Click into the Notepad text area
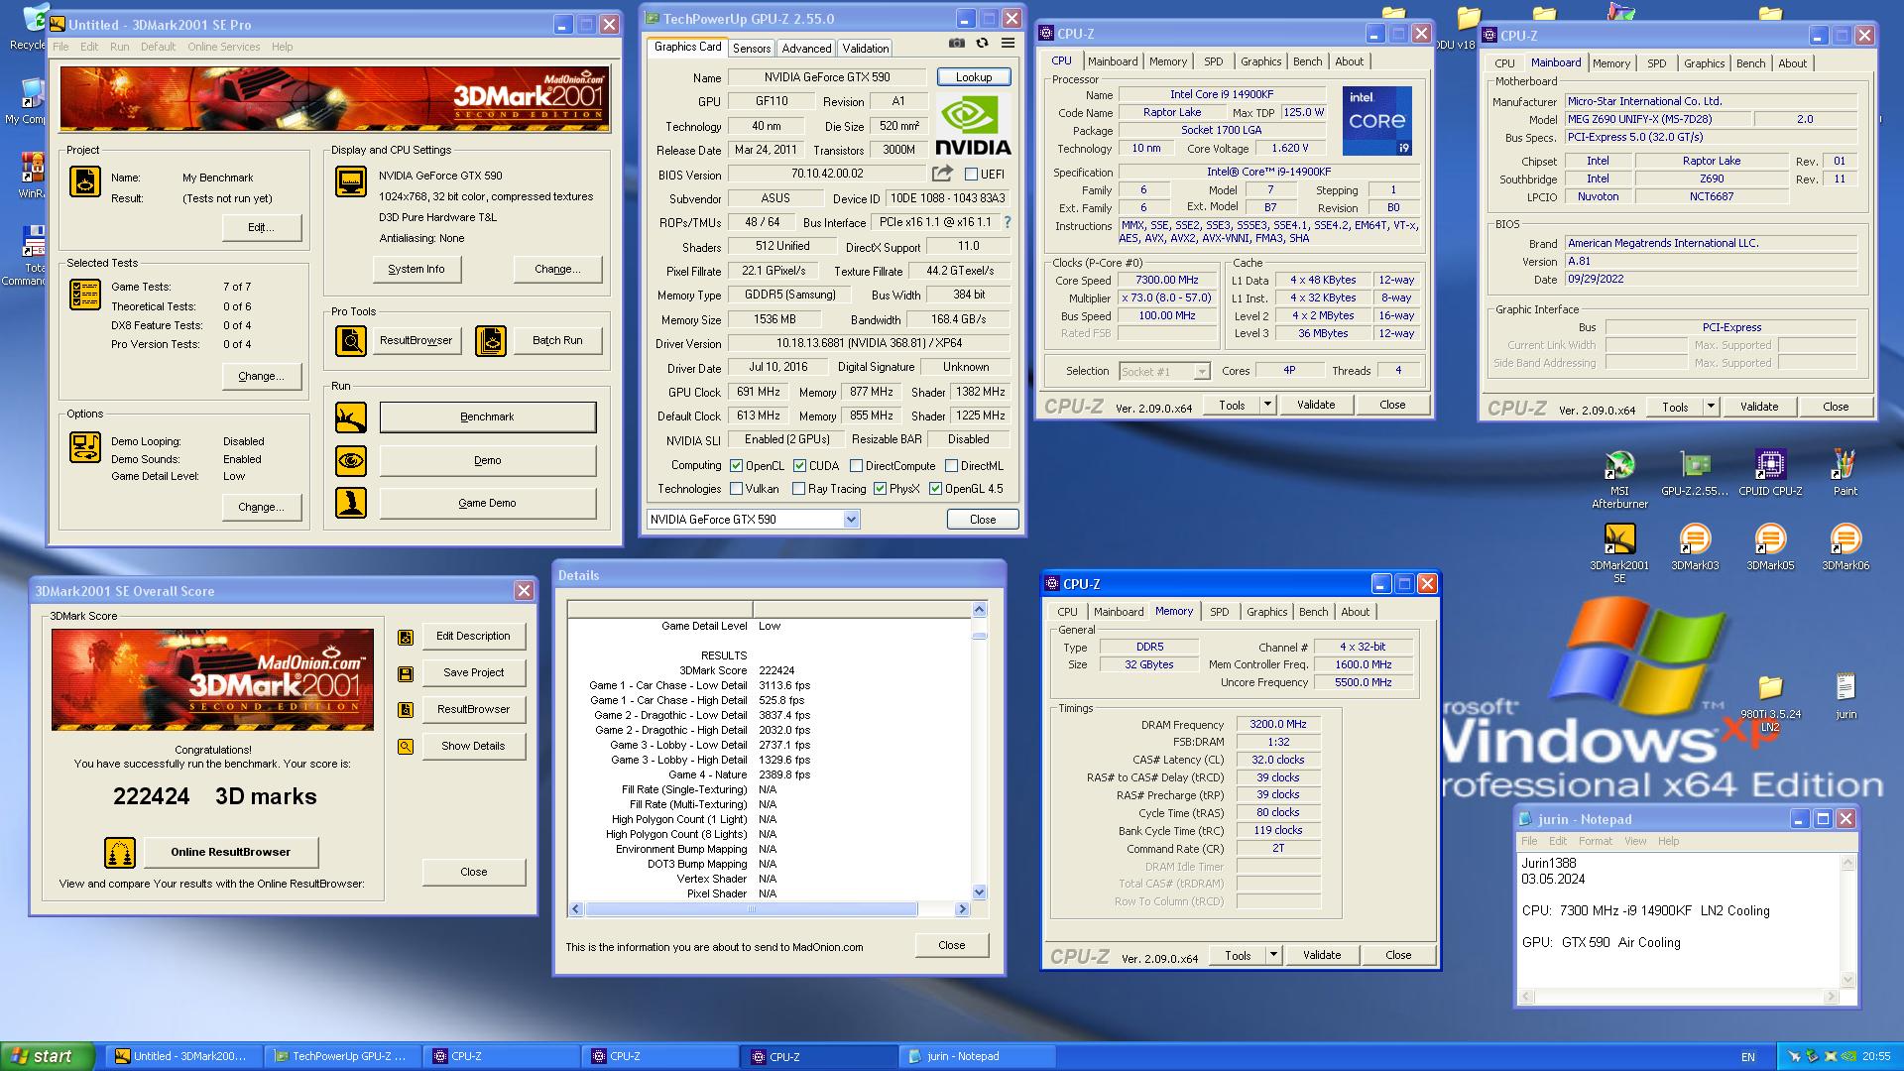Viewport: 1904px width, 1071px height. click(1680, 921)
